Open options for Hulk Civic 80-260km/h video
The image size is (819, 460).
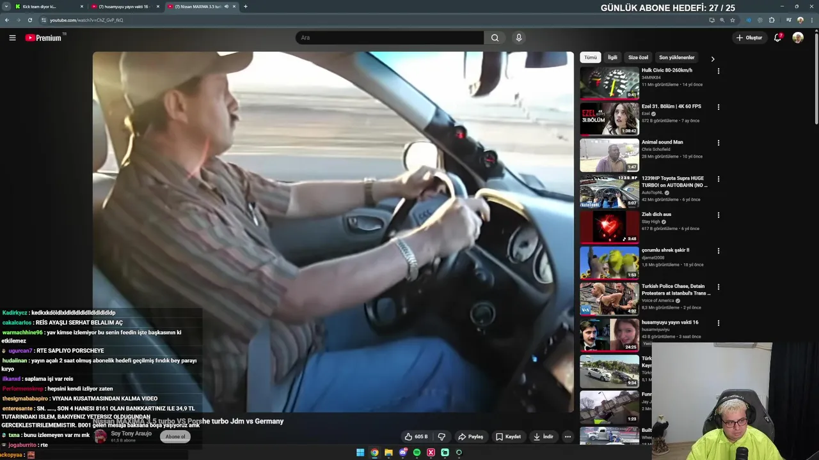tap(719, 71)
